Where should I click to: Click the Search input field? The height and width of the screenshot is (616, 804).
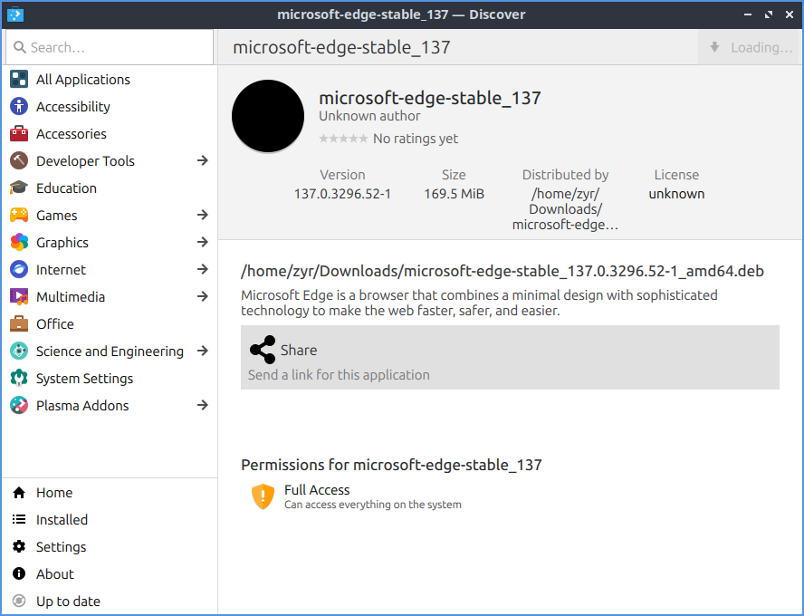pyautogui.click(x=110, y=47)
